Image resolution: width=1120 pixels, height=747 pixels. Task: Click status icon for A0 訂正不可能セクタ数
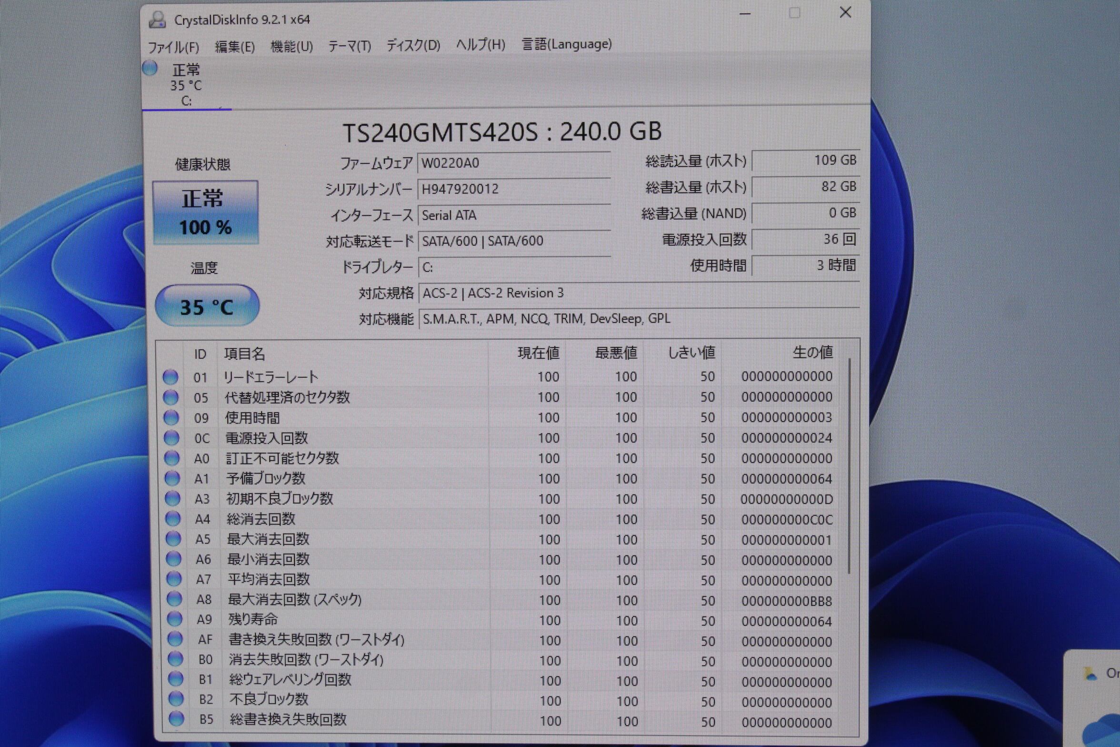171,458
